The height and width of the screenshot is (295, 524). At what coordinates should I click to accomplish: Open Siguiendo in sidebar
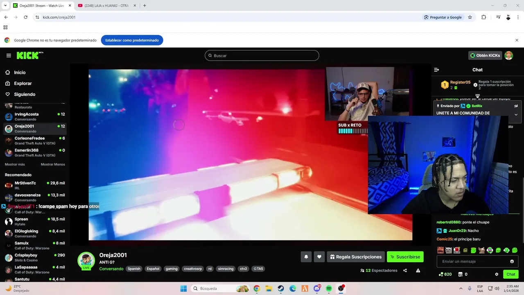pyautogui.click(x=25, y=94)
